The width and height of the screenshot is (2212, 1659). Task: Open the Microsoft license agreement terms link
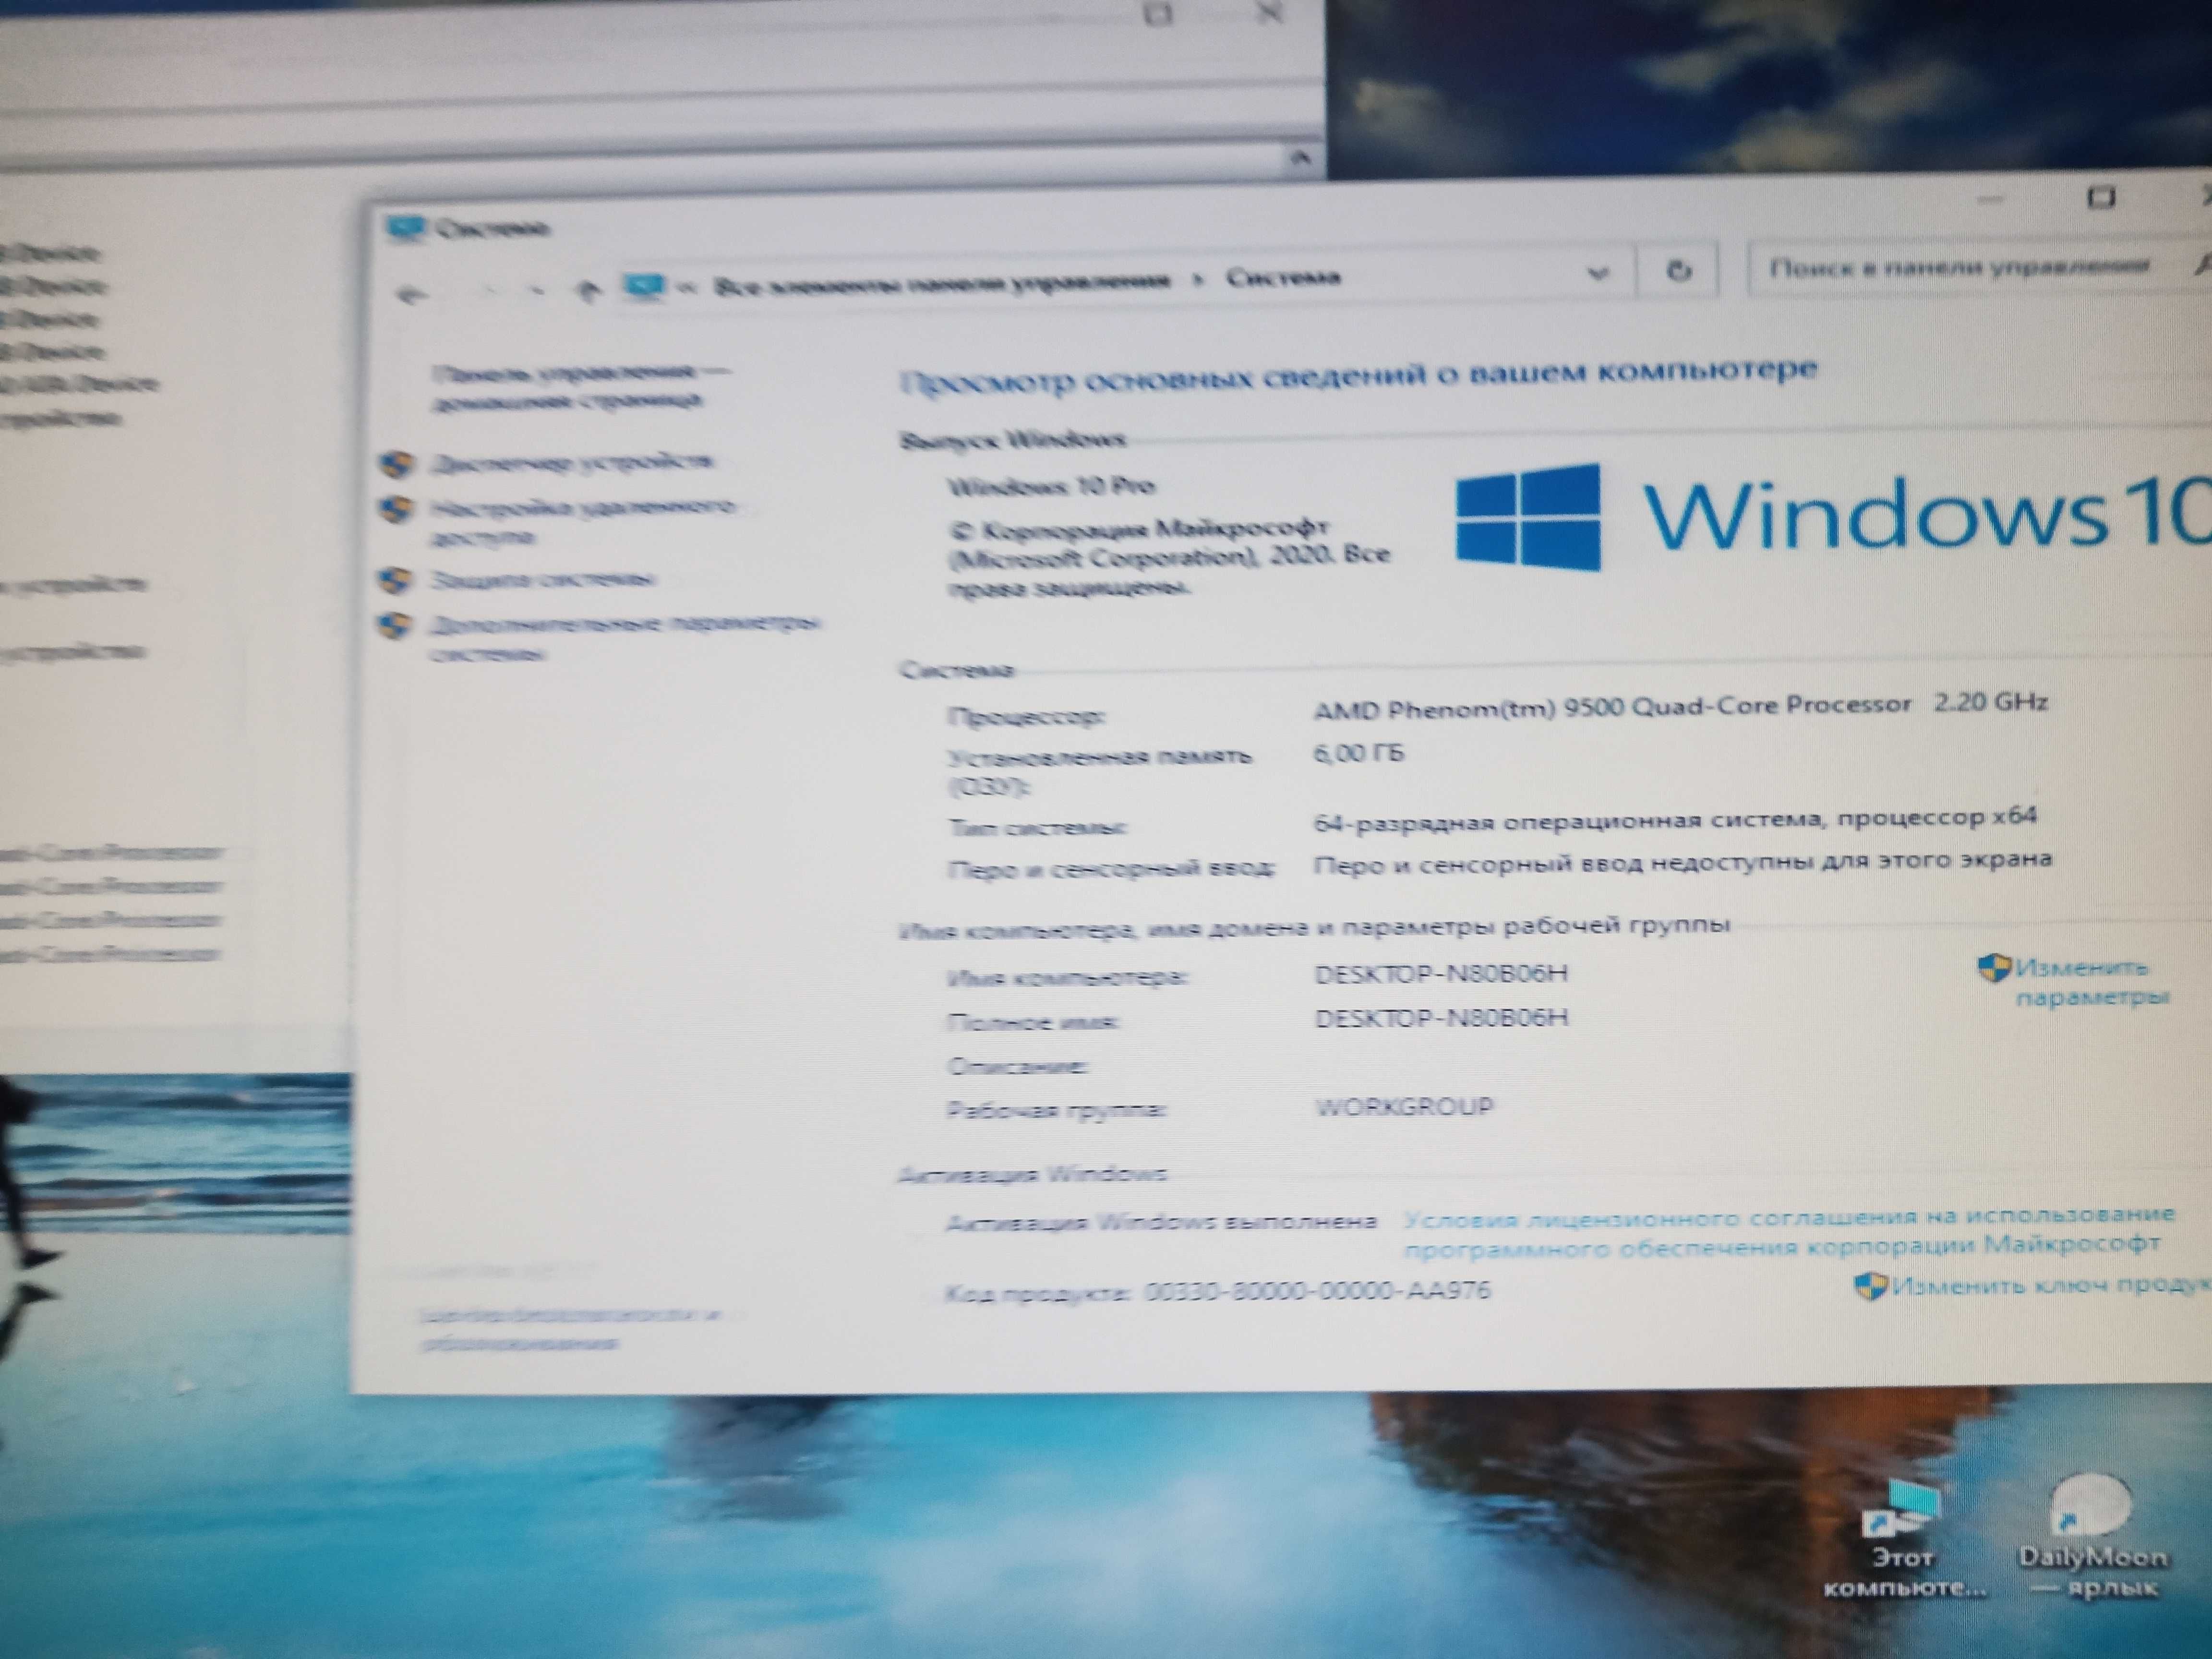click(x=1789, y=1232)
